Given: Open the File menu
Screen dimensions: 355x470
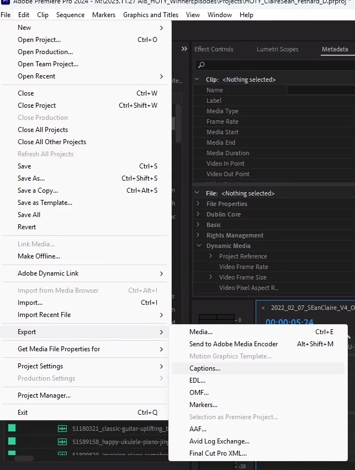Looking at the screenshot, I should (x=6, y=15).
